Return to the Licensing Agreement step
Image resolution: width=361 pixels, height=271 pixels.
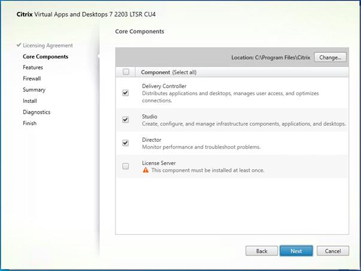(48, 45)
